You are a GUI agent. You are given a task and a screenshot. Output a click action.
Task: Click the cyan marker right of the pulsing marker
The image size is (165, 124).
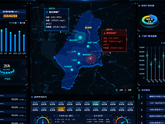[x=88, y=46]
